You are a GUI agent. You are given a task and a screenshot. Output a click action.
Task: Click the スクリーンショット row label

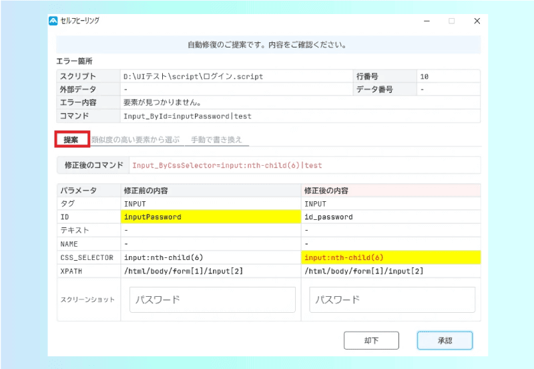point(87,299)
